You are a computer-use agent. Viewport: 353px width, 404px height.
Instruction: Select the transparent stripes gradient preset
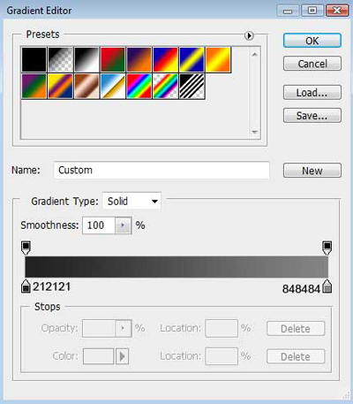(192, 86)
